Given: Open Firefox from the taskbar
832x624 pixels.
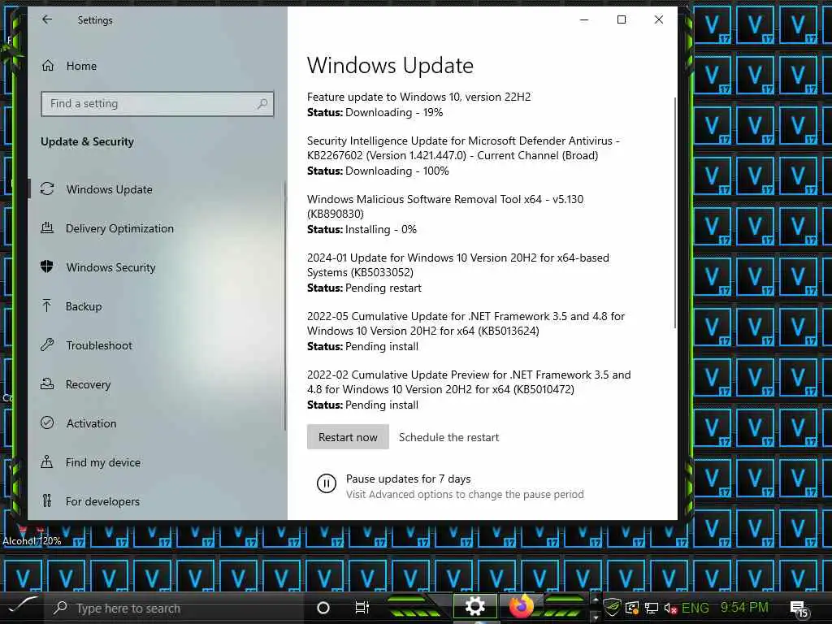Looking at the screenshot, I should point(521,606).
